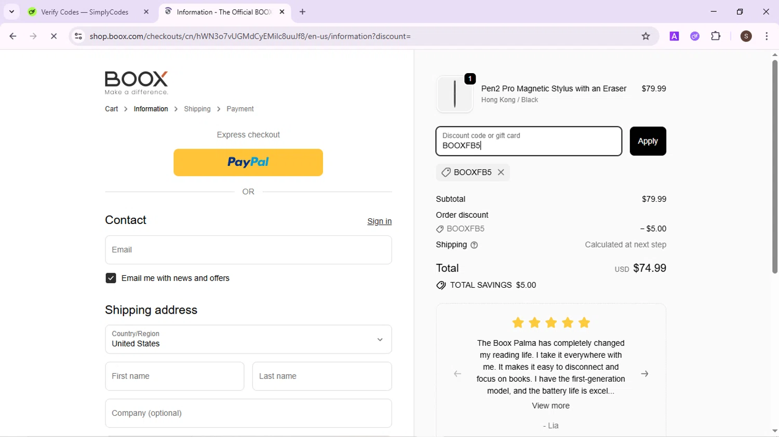Open the round purple extension icon

[x=695, y=36]
